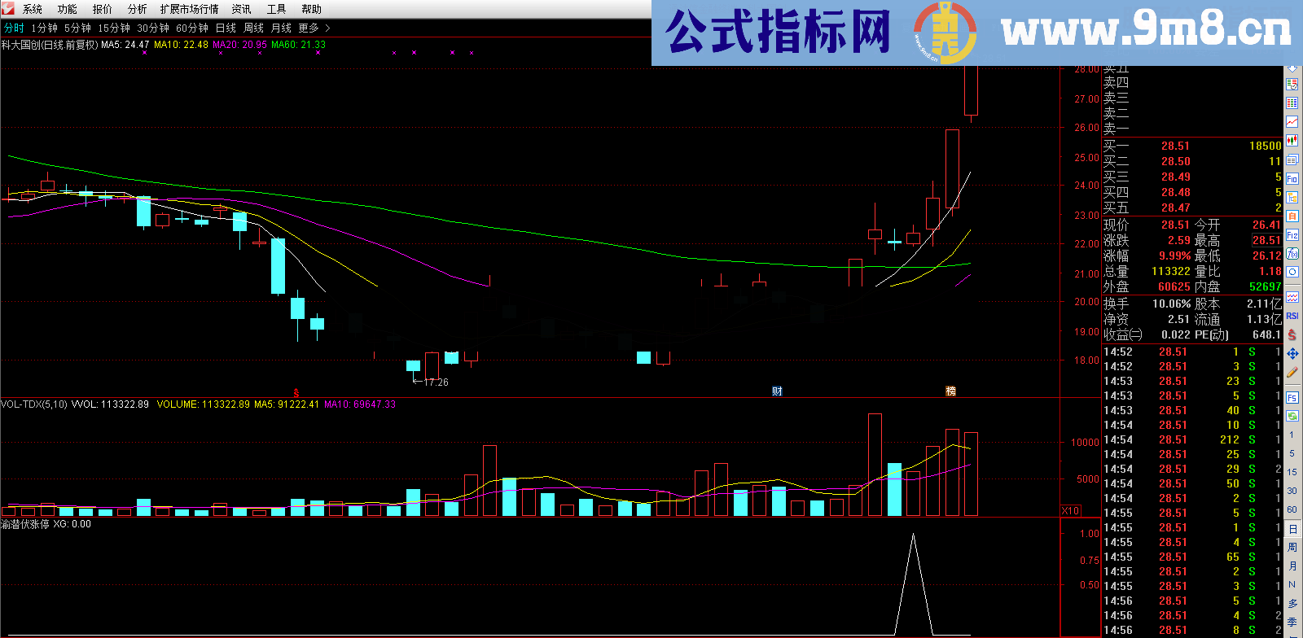Switch to 60分钟 period tab
This screenshot has height=638, width=1303.
[192, 28]
